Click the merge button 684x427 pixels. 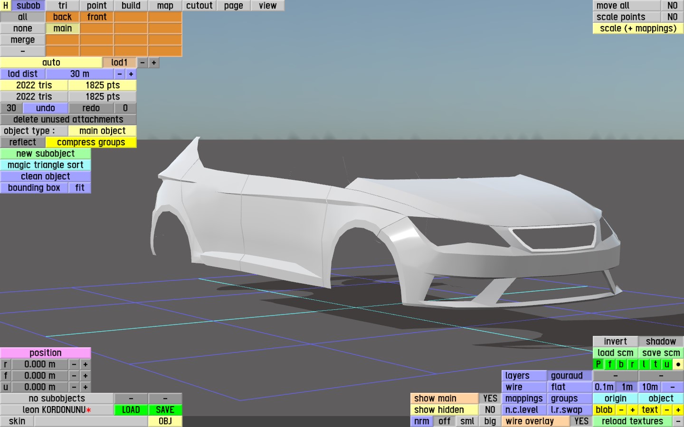(23, 40)
